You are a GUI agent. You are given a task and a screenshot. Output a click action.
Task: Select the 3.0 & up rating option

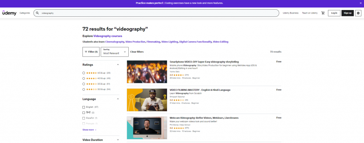click(x=84, y=89)
